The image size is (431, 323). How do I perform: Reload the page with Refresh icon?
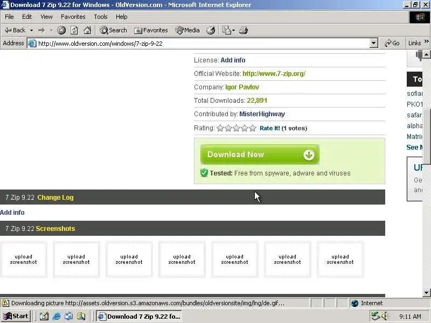pyautogui.click(x=74, y=30)
